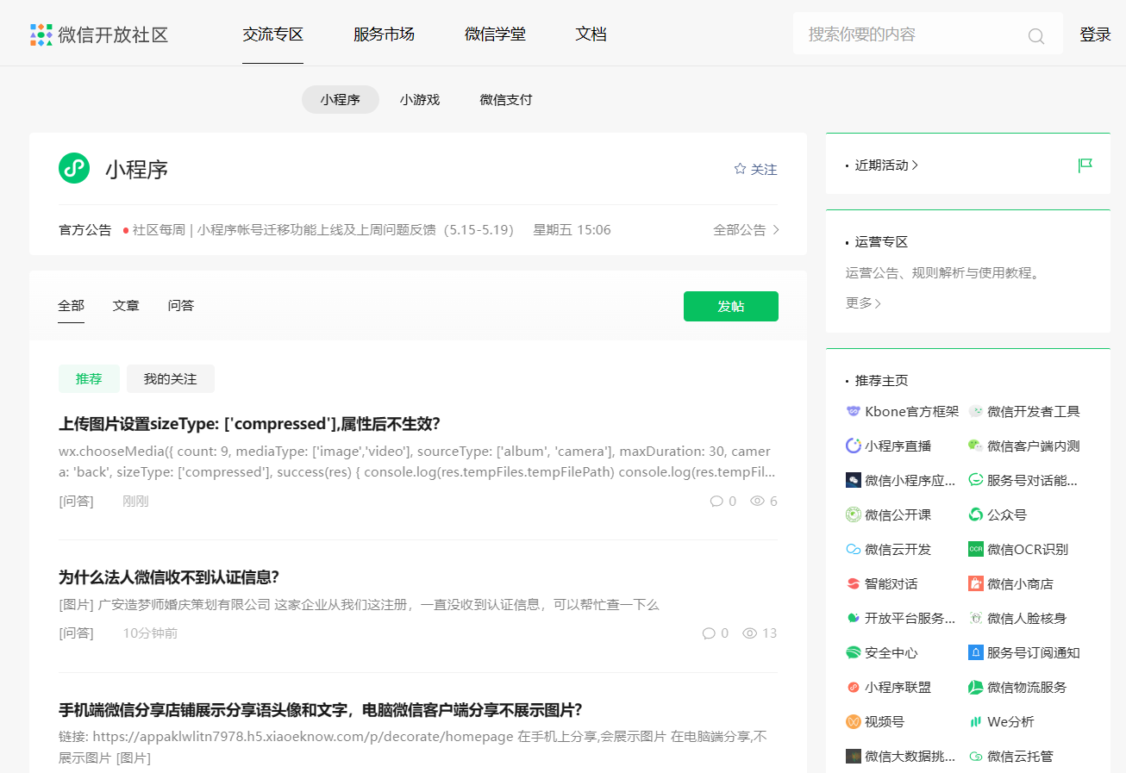Click the flag icon beside 近期活动
This screenshot has width=1126, height=773.
pyautogui.click(x=1085, y=165)
